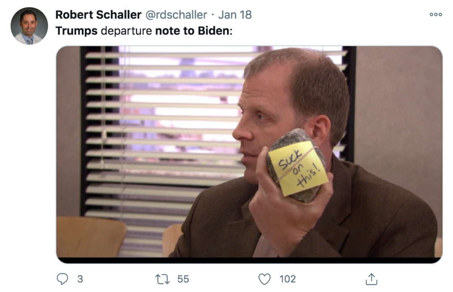The image size is (453, 292).
Task: Click the yellow sticky note in the image
Action: pos(299,168)
